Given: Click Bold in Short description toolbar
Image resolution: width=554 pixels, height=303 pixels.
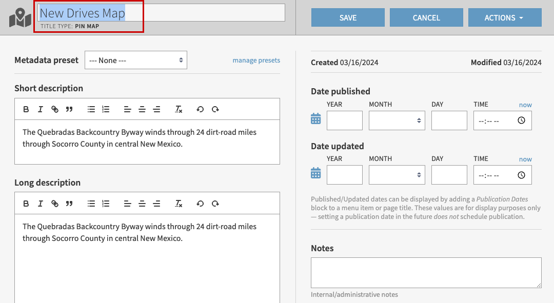Looking at the screenshot, I should pos(26,109).
